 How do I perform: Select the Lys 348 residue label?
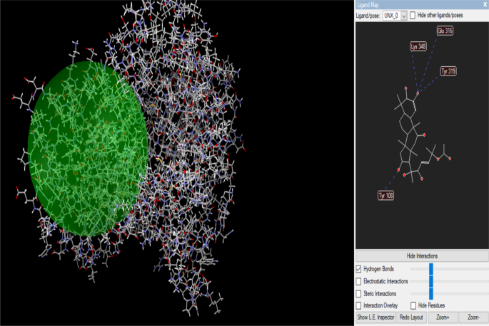pyautogui.click(x=419, y=47)
